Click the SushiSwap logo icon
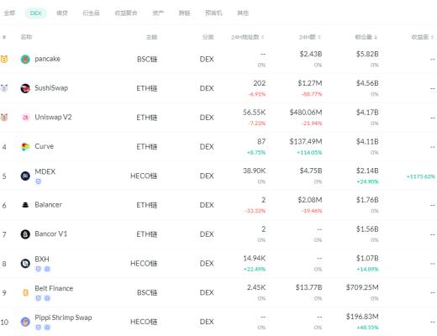 click(25, 88)
